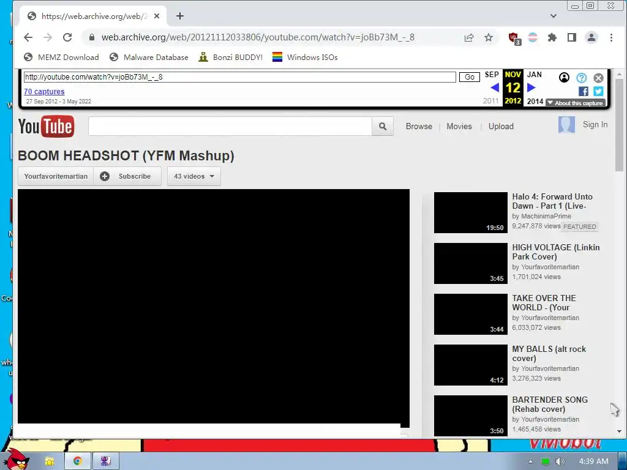
Task: Open BARTENDER SONG (Rehab cover) title
Action: click(550, 405)
